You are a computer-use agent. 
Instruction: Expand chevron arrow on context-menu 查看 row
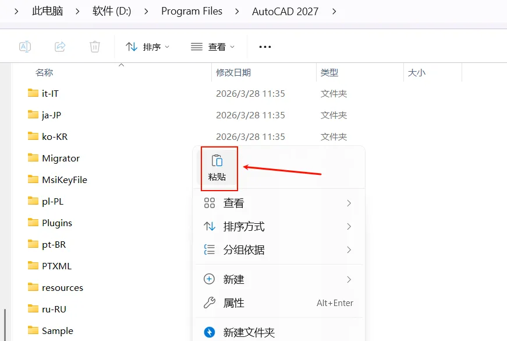tap(349, 203)
